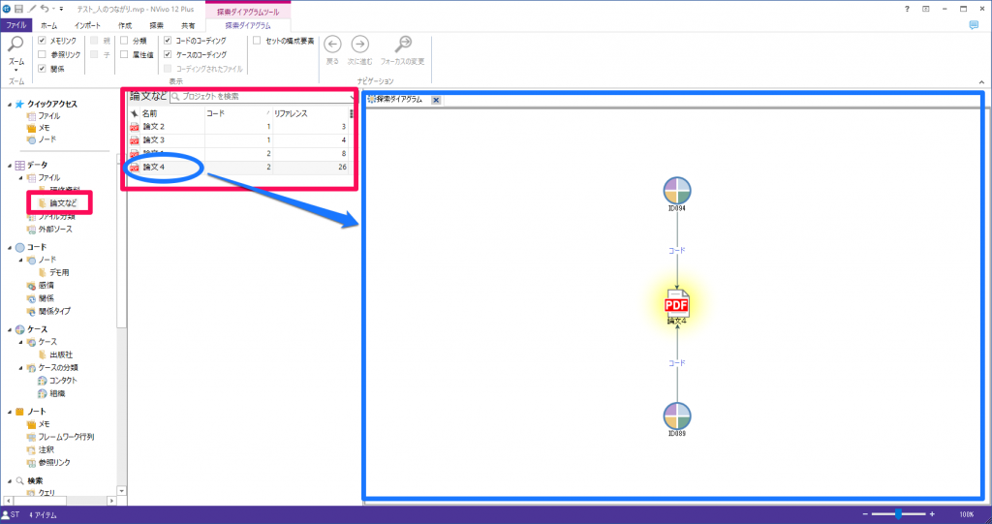Screen dimensions: 992x524
Task: Uncheck the メモリンク checkbox
Action: (x=42, y=42)
